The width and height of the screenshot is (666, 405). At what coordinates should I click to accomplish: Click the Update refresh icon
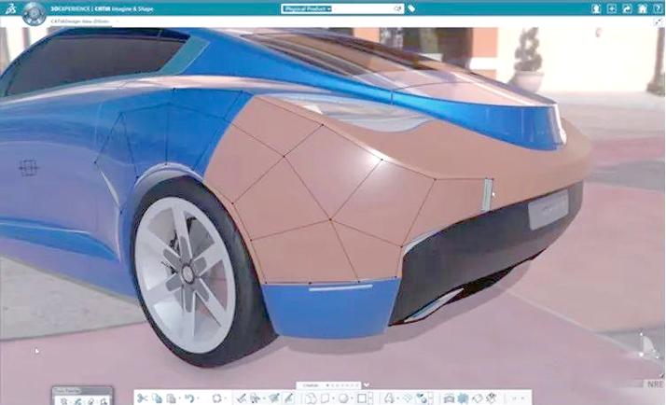tap(216, 398)
